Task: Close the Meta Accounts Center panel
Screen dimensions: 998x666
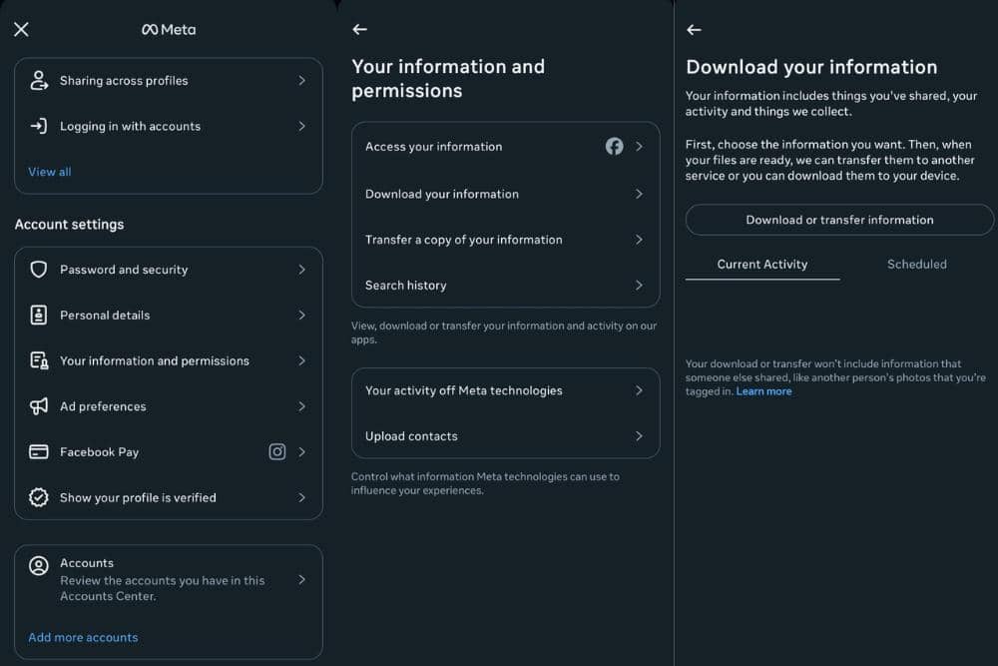Action: pos(21,29)
